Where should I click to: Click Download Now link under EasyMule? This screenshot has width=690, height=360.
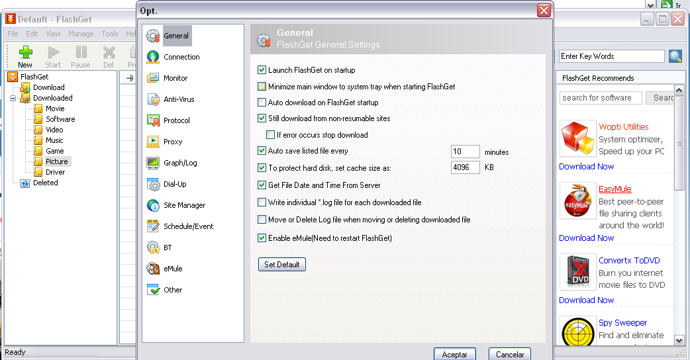point(586,238)
